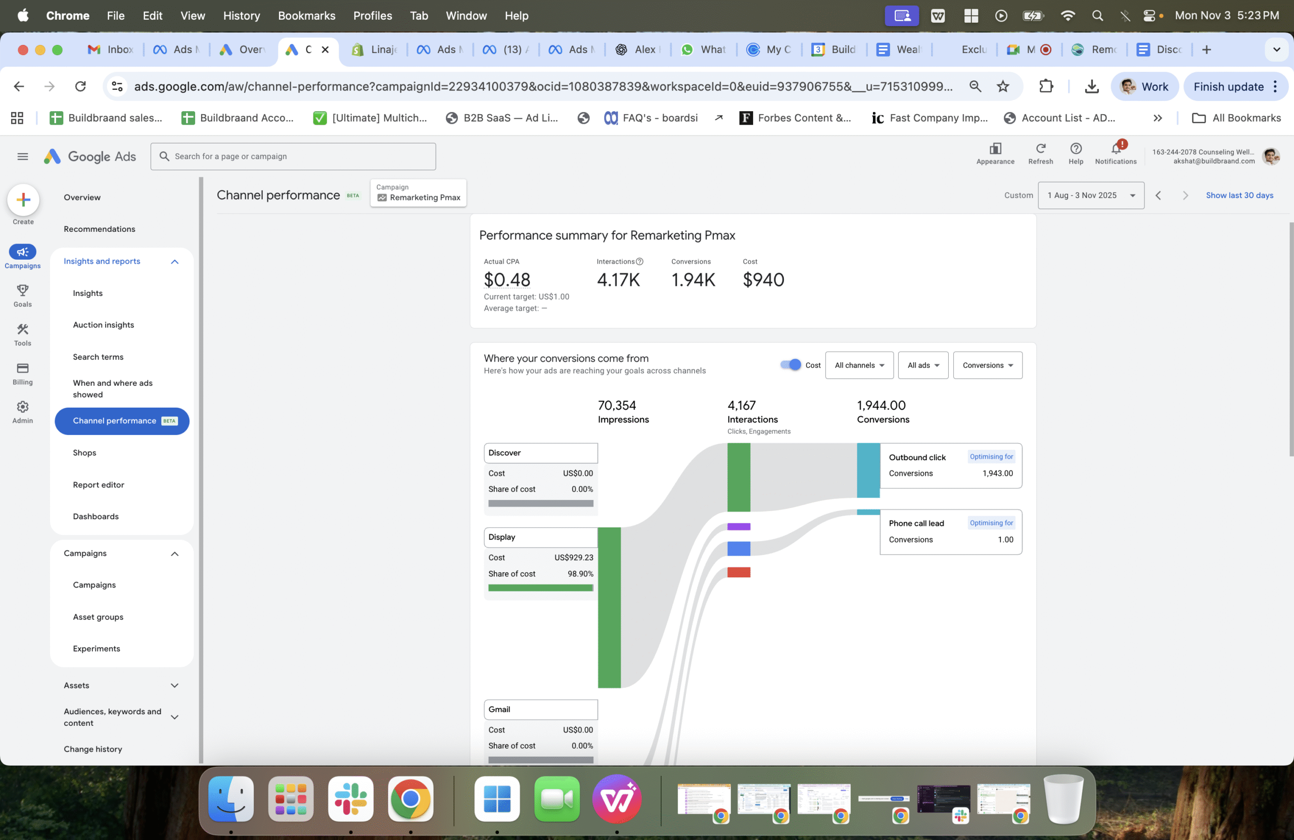Open the Admin gear icon
1294x840 pixels.
coord(22,407)
